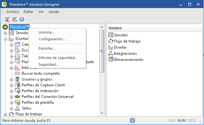The height and width of the screenshot is (125, 204).
Task: Open the Editar menu
Action: tap(28, 12)
